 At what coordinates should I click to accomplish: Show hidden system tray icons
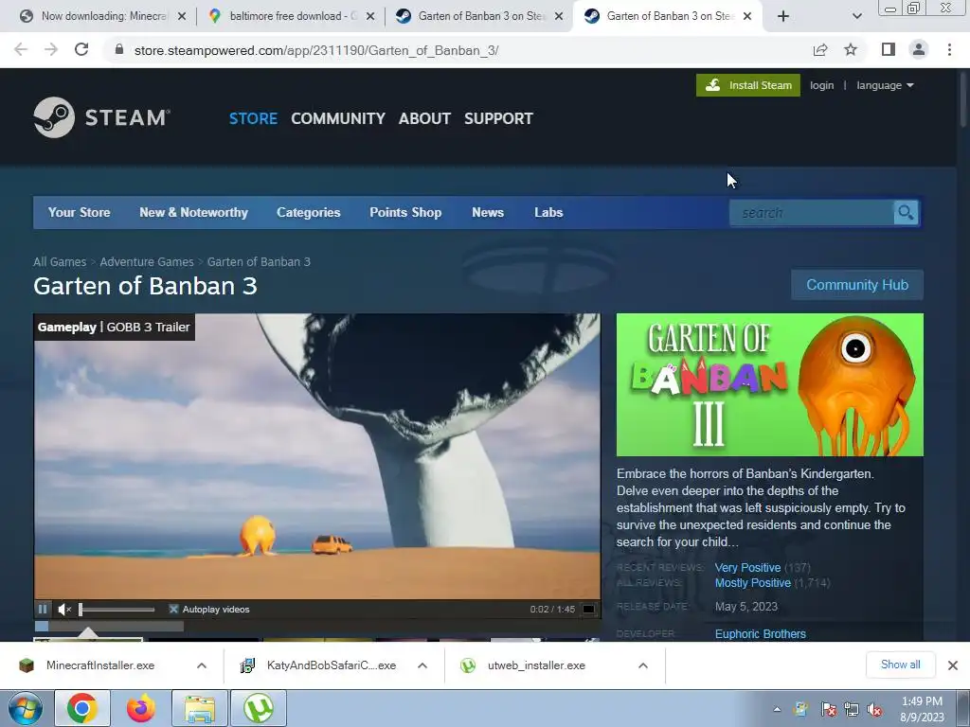tap(777, 709)
